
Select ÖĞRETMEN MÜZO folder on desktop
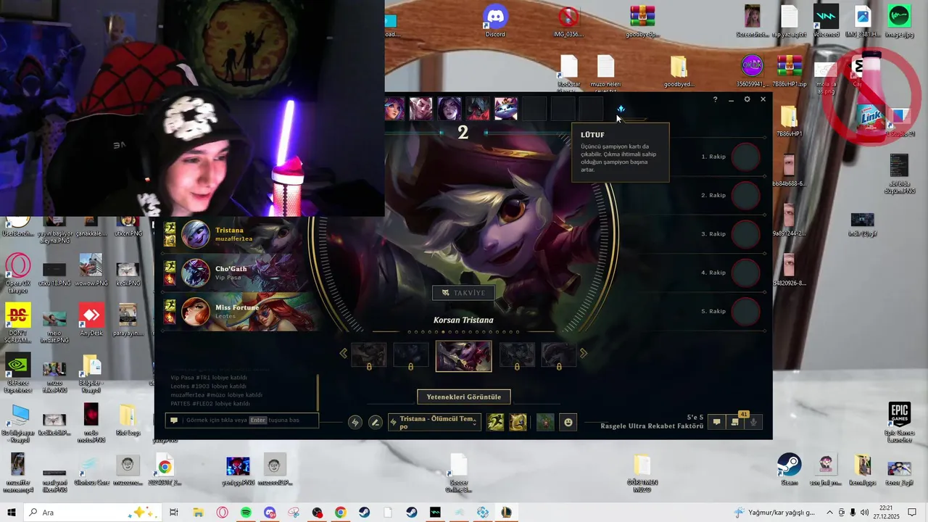point(642,474)
